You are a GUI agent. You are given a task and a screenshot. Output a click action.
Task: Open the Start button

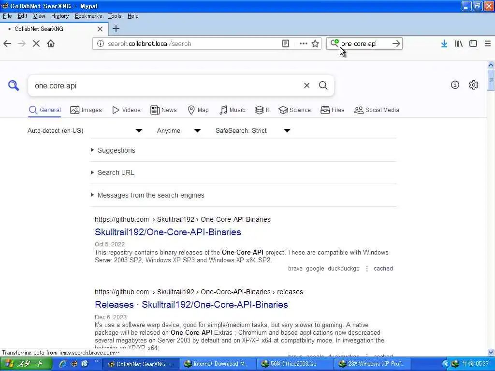(26, 364)
